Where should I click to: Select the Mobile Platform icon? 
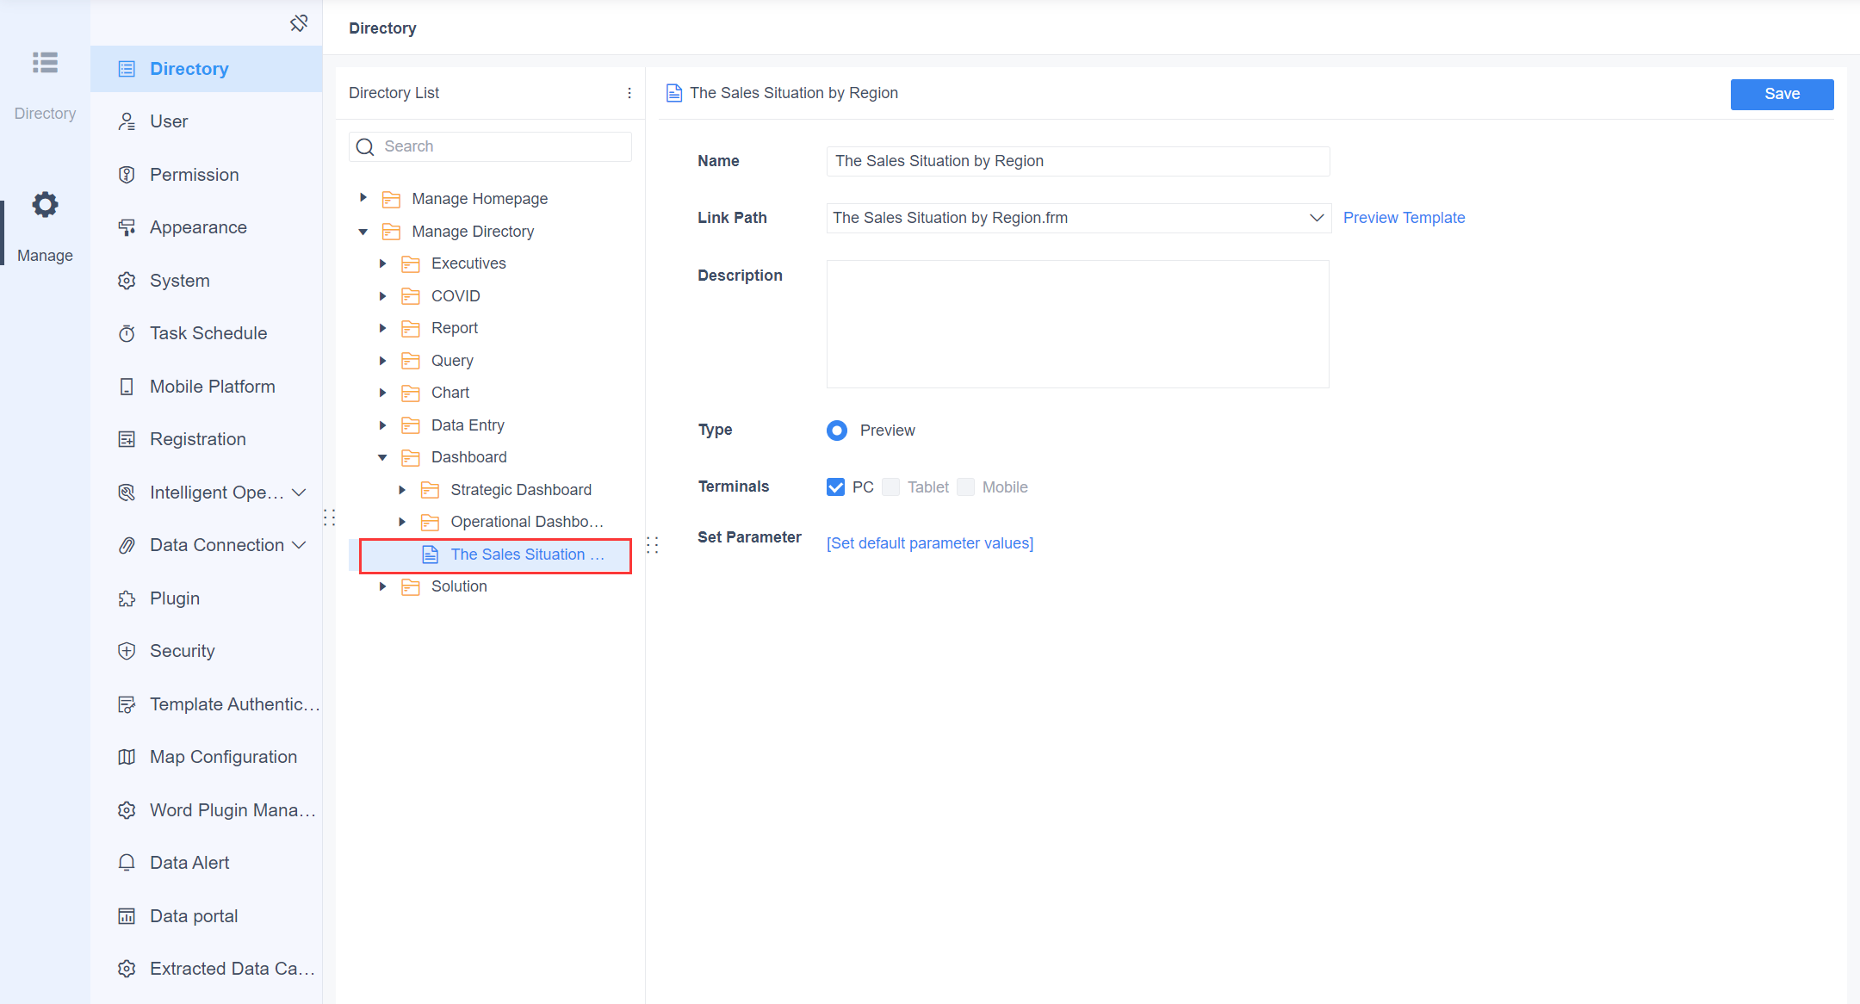point(127,386)
